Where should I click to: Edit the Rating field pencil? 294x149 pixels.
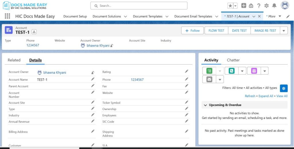pyautogui.click(x=187, y=71)
